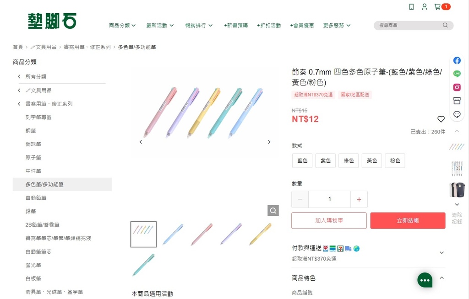Screen dimensions: 469x299
Task: Open 會員優惠 menu item
Action: click(x=302, y=26)
